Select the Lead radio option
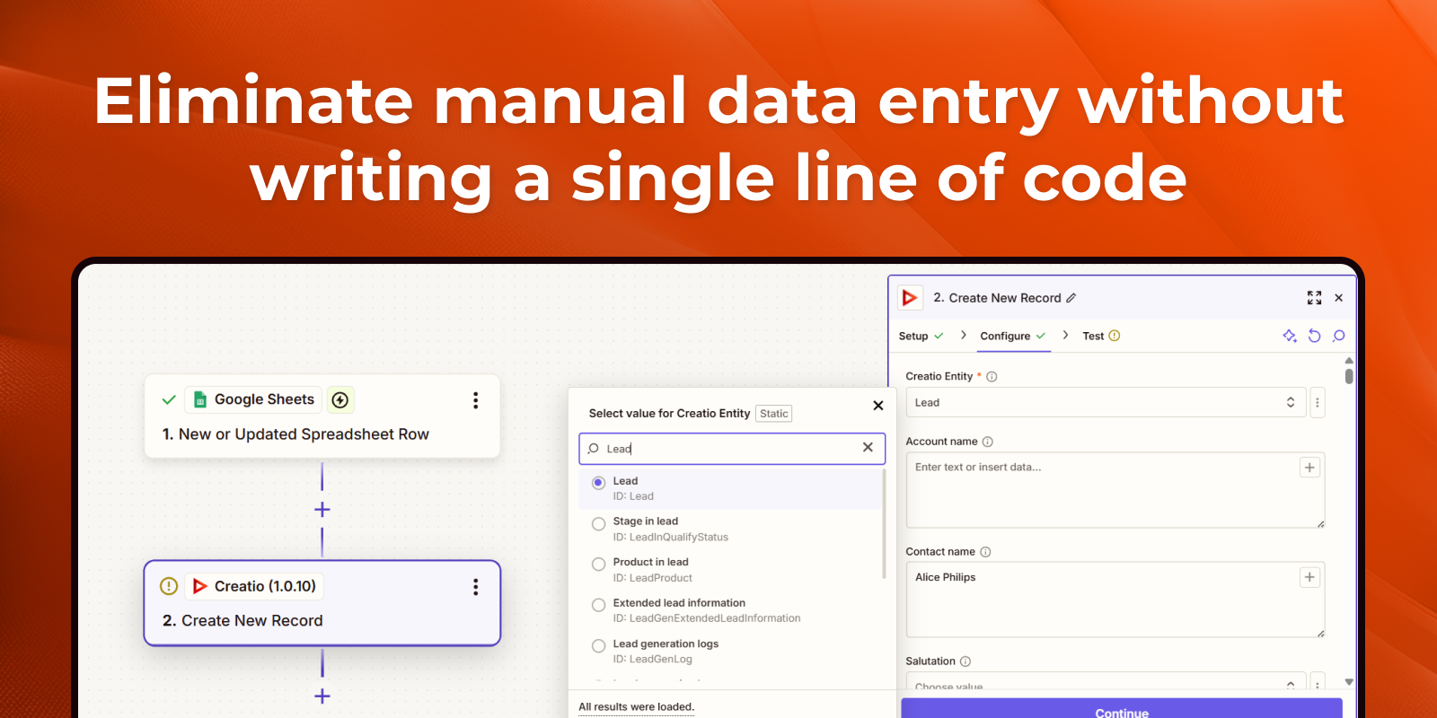Image resolution: width=1437 pixels, height=718 pixels. pos(598,483)
